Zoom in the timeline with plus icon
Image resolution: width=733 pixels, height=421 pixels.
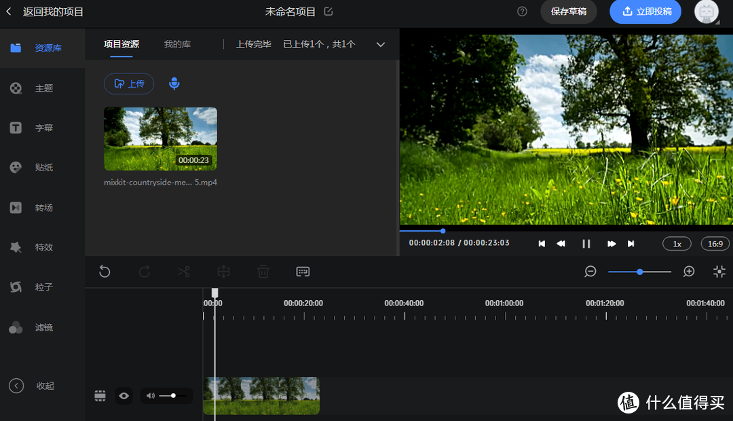[x=689, y=272]
